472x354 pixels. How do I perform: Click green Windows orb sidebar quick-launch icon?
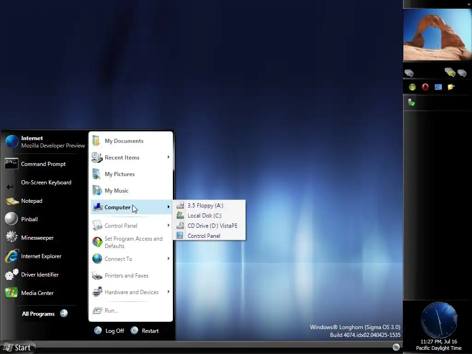(412, 87)
